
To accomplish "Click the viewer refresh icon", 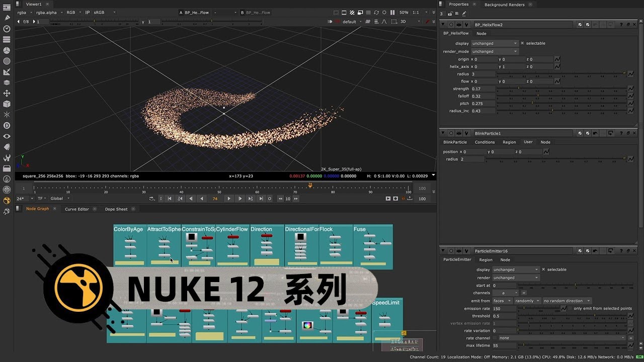I will 376,12.
